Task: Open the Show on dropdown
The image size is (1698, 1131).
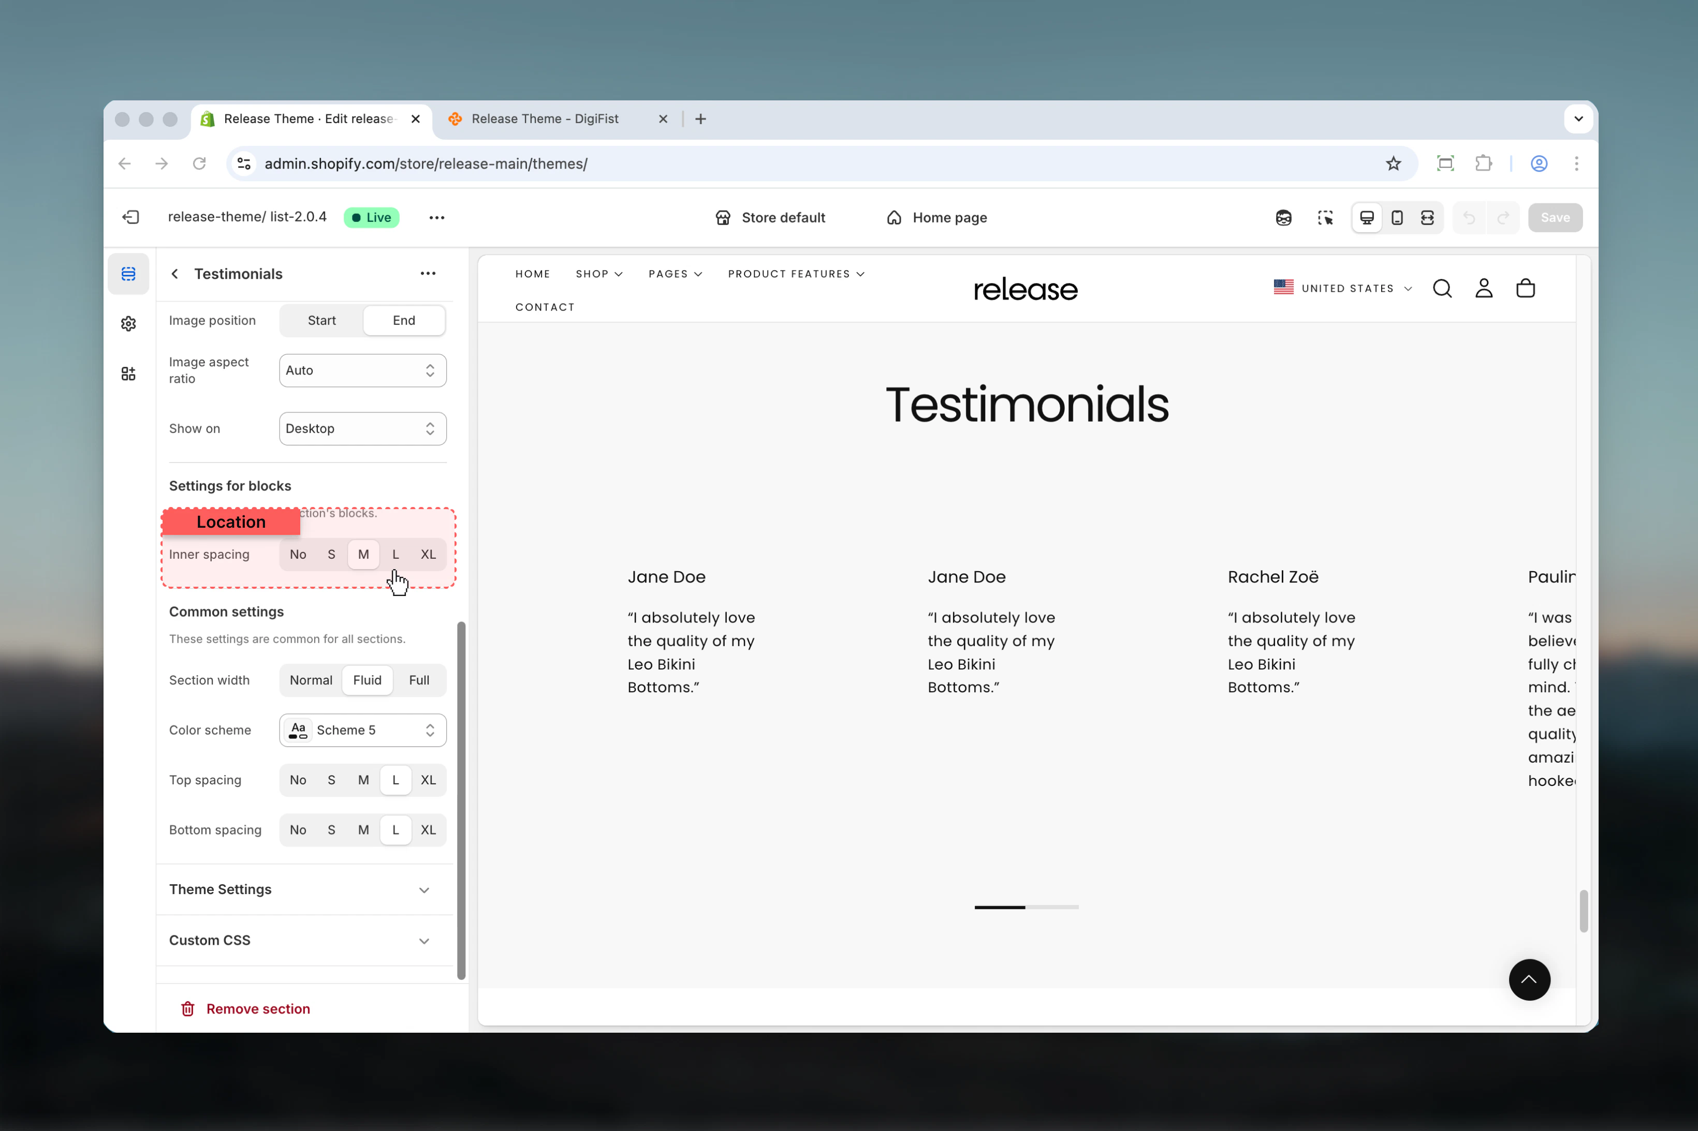Action: 363,428
